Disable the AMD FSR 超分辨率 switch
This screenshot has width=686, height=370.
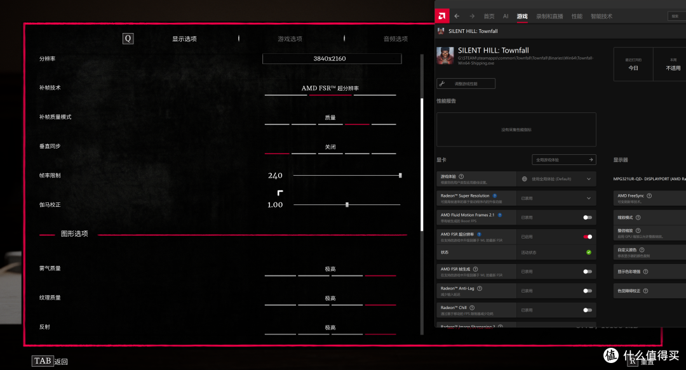(588, 237)
